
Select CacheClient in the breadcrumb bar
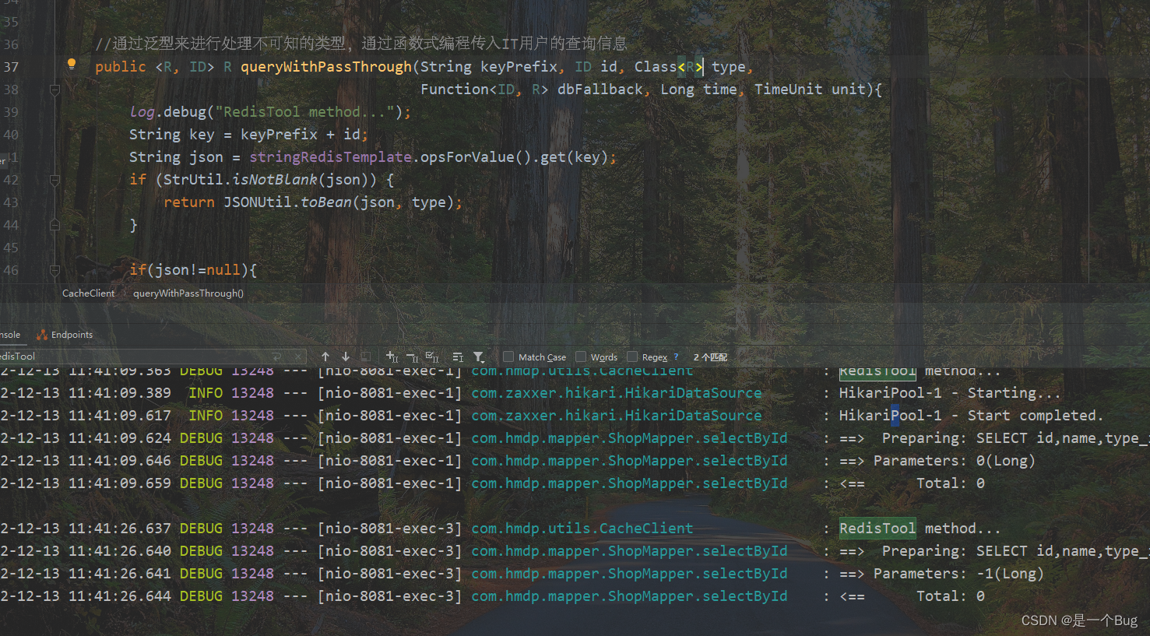coord(88,293)
